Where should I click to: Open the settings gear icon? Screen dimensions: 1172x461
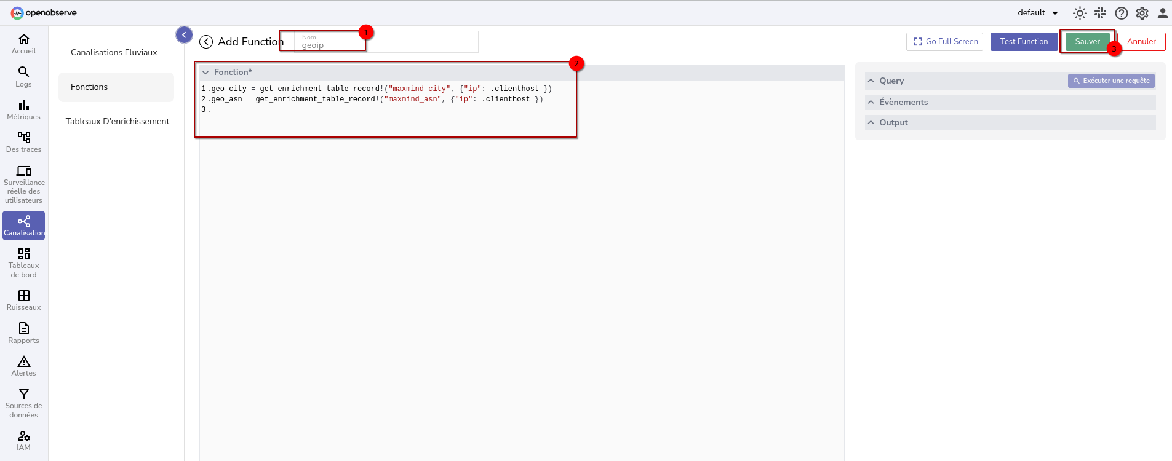(1142, 13)
